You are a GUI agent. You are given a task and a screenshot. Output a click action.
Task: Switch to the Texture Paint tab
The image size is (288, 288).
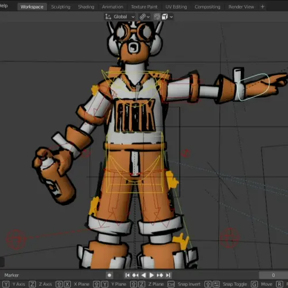tap(144, 7)
